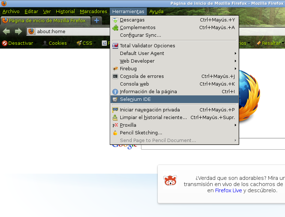Open the Historial menu

click(65, 12)
